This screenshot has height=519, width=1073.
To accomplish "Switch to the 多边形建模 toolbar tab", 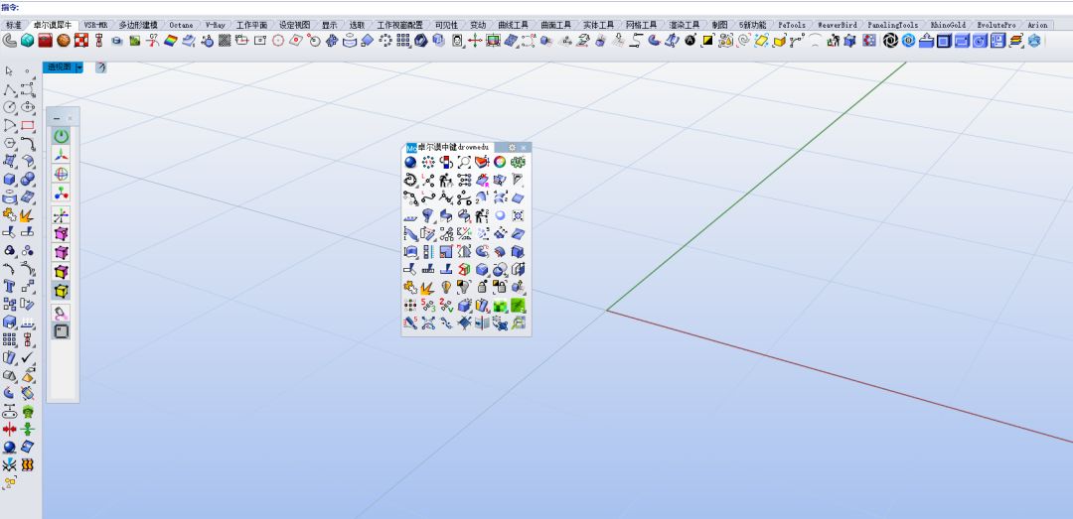I will (x=136, y=25).
